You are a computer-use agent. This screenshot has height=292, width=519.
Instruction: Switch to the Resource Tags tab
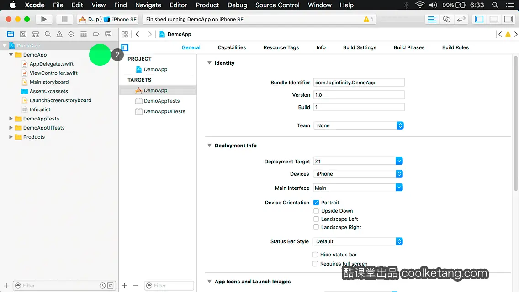coord(281,47)
